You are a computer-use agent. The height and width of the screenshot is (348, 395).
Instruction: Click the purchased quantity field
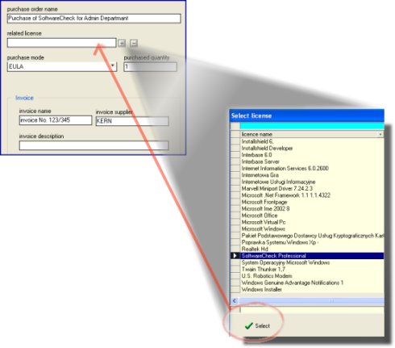click(x=150, y=67)
